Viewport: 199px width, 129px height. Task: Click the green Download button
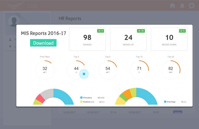coord(43,43)
